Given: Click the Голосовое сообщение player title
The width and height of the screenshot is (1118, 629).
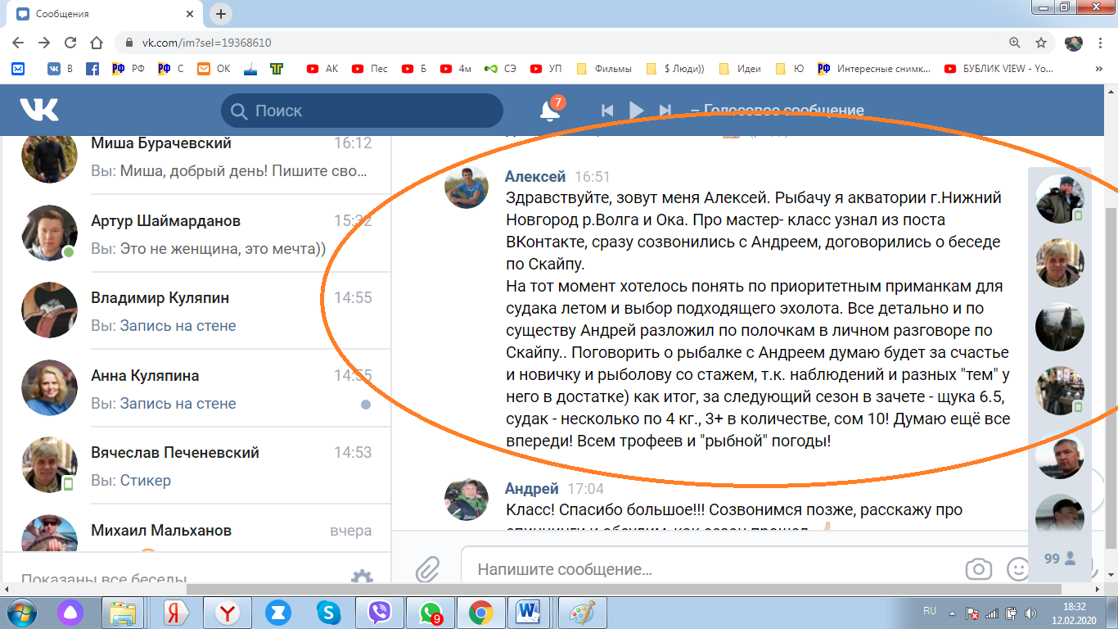Looking at the screenshot, I should (x=783, y=111).
